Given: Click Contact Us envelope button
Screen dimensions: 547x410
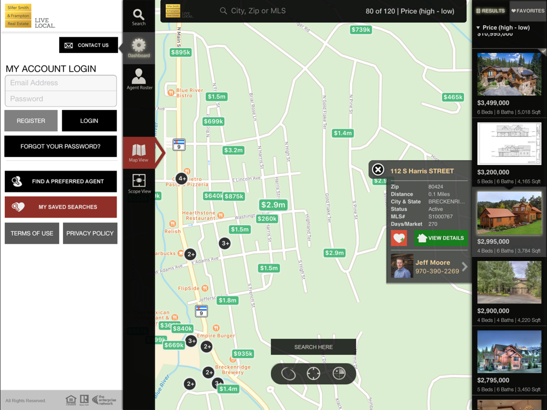Looking at the screenshot, I should tap(89, 45).
